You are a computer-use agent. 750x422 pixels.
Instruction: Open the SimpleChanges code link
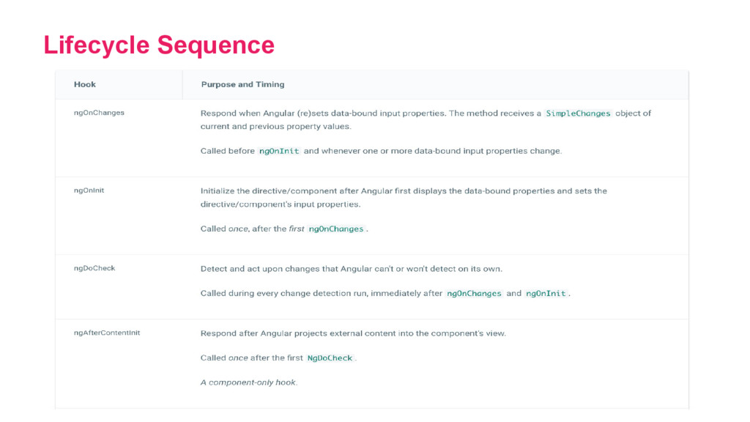pyautogui.click(x=578, y=114)
